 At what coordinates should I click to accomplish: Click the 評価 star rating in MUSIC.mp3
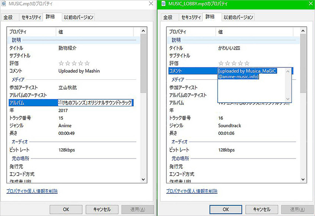coord(74,63)
